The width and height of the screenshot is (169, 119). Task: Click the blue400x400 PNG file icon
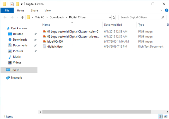click(44, 41)
